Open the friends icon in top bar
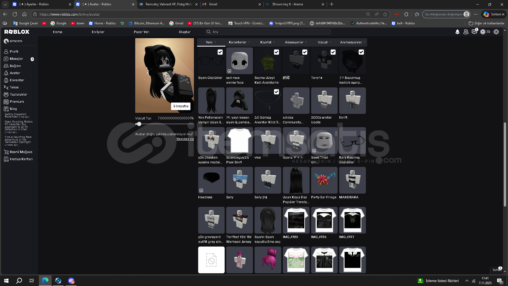The image size is (508, 286). [466, 32]
